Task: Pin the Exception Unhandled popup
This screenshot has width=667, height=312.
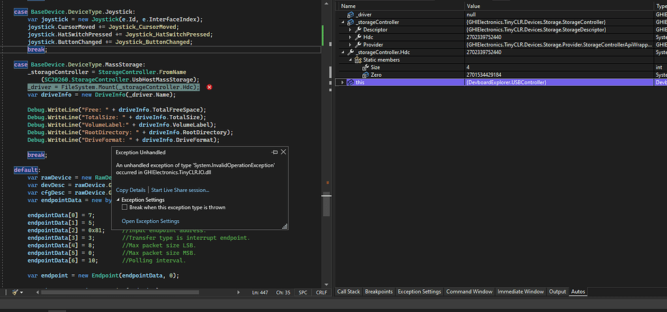Action: point(276,152)
